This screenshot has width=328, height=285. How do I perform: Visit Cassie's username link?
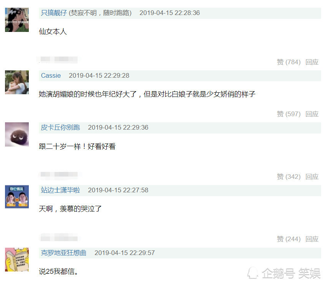point(51,76)
